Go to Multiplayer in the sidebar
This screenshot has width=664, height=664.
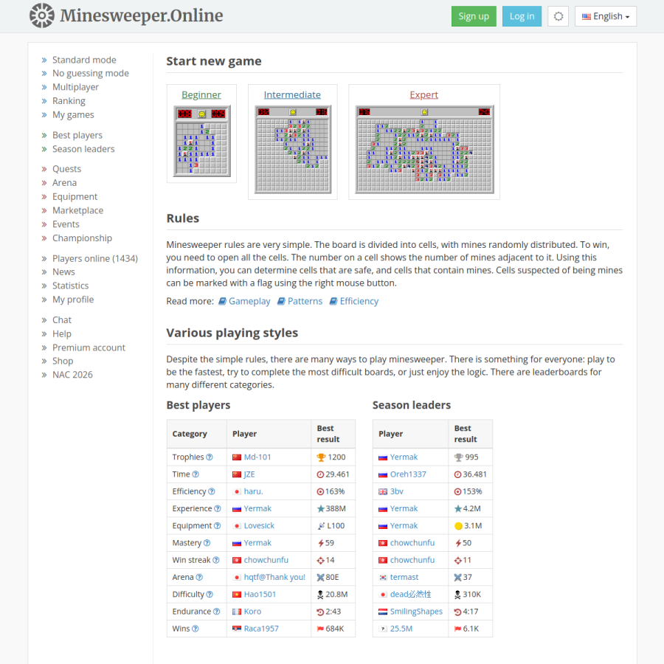click(x=75, y=87)
